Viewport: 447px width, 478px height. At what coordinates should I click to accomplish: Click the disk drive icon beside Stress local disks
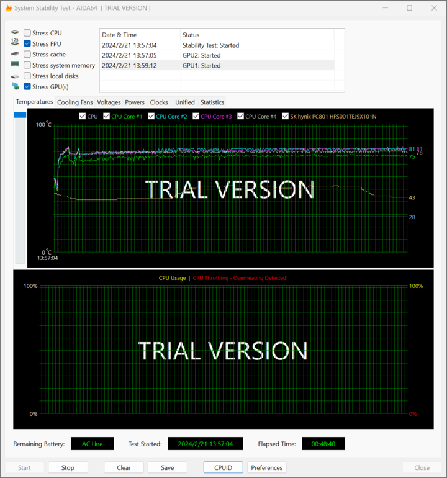pyautogui.click(x=15, y=76)
